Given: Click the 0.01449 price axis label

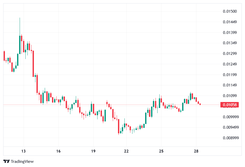Looking at the screenshot, I should (x=230, y=22).
